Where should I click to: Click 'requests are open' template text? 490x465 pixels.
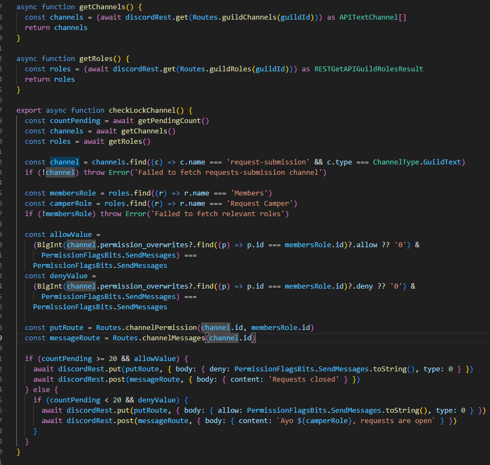coord(396,421)
